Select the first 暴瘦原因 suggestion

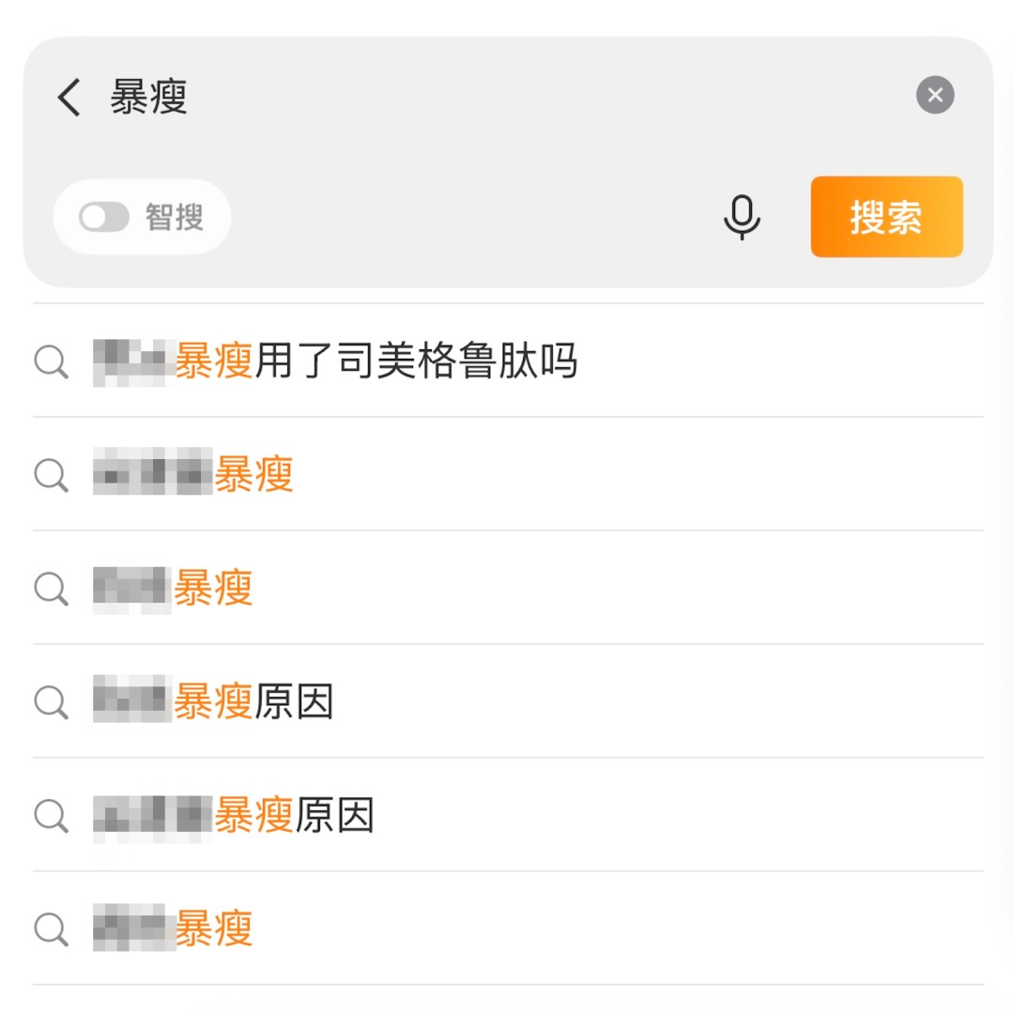(253, 702)
